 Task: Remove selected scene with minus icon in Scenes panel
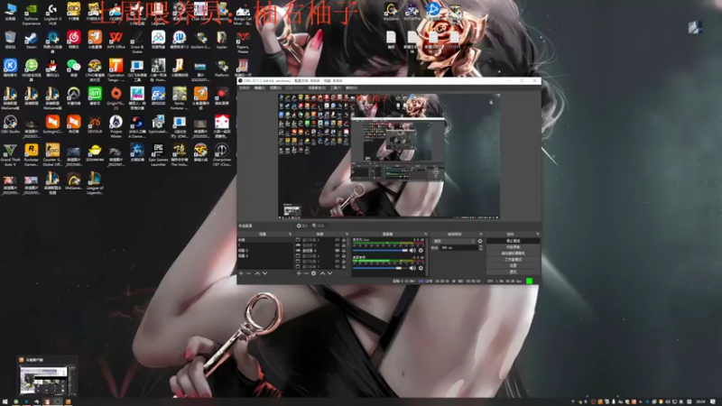point(249,273)
